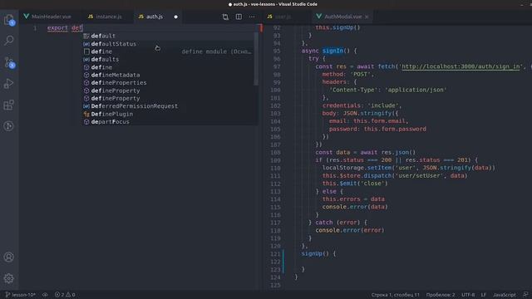Open the Source Control view

(x=9, y=62)
